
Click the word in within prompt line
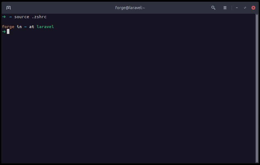pyautogui.click(x=19, y=26)
